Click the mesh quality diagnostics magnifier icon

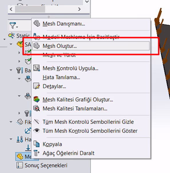coord(37,108)
